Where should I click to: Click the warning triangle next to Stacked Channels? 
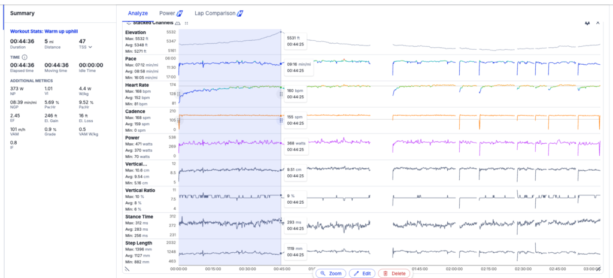click(x=178, y=23)
